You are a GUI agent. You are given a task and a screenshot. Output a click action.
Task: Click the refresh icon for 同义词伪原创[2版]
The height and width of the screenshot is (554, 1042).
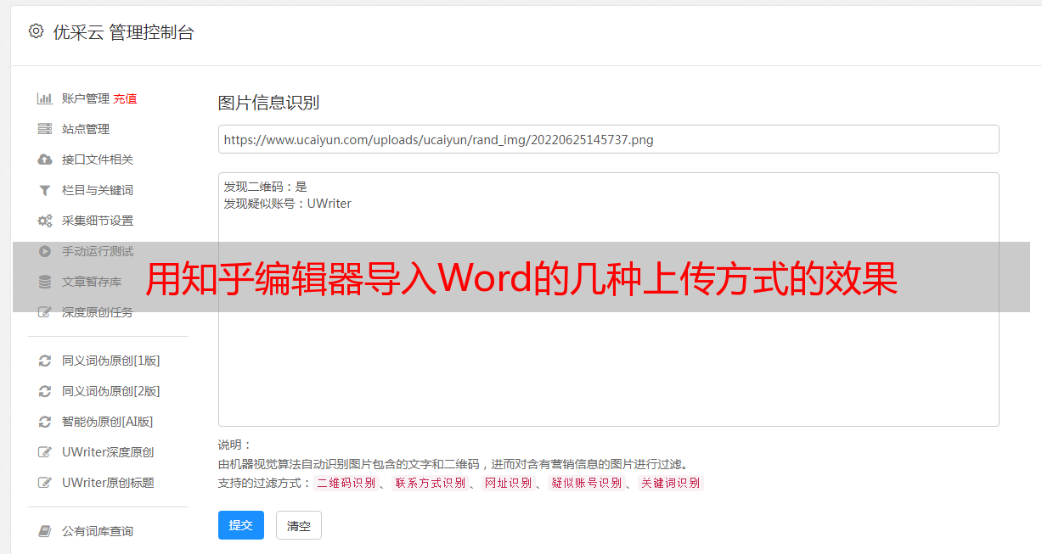(x=45, y=391)
